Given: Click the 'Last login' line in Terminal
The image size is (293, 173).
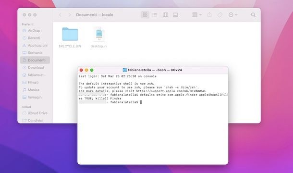Looking at the screenshot, I should coord(118,76).
